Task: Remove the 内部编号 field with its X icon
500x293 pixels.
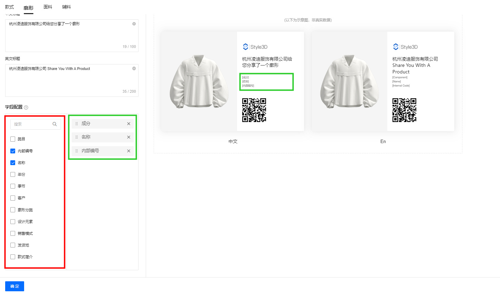Action: pos(129,151)
